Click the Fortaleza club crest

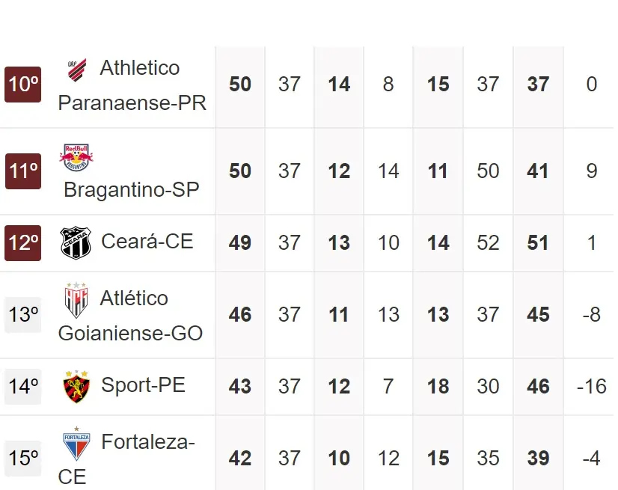point(76,444)
